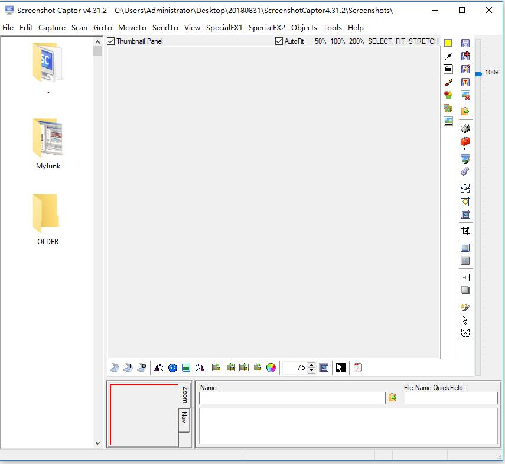Image resolution: width=505 pixels, height=464 pixels.
Task: Open the rainbow color wheel
Action: [271, 368]
